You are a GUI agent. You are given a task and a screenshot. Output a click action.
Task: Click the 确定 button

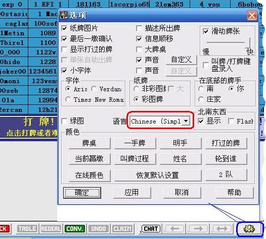click(82, 193)
